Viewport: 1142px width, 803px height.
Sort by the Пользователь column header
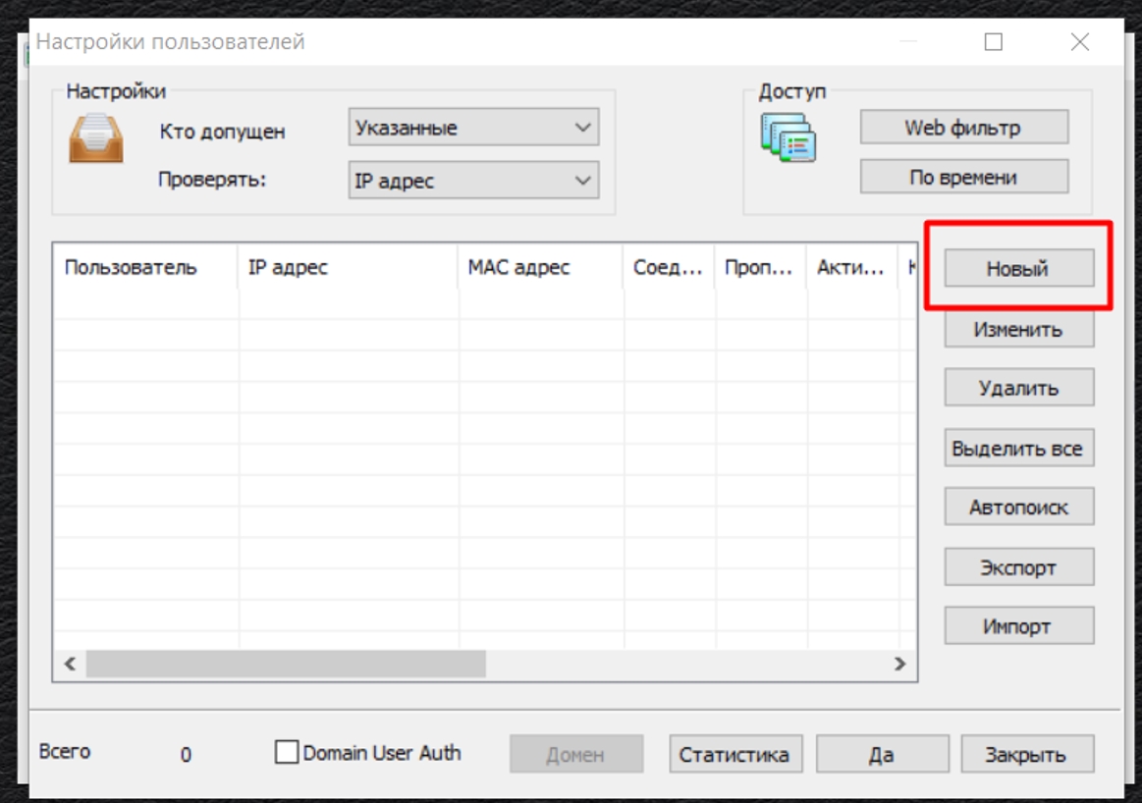click(145, 267)
